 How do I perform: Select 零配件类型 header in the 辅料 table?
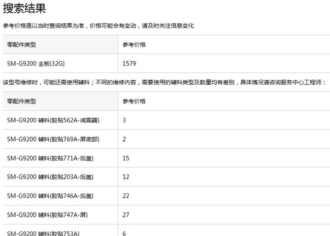click(x=21, y=101)
